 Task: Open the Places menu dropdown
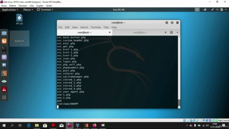pyautogui.click(x=28, y=10)
